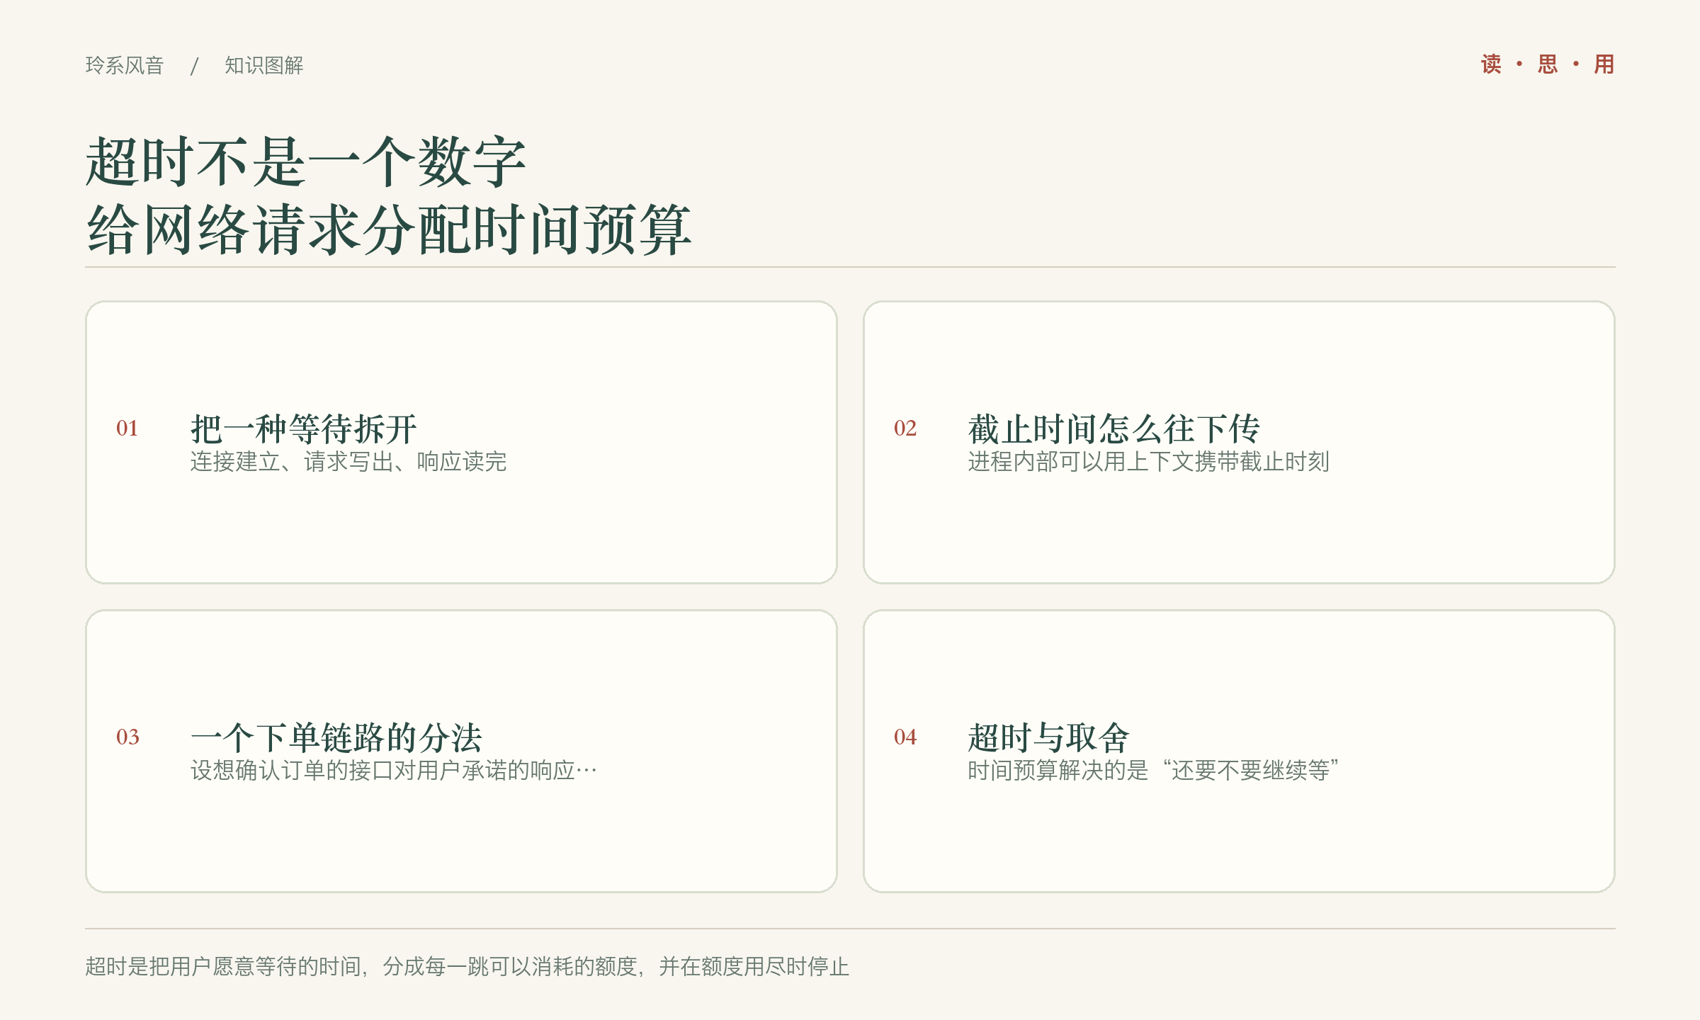Open card titled 把一种等待拆开
This screenshot has width=1700, height=1020.
click(x=461, y=442)
